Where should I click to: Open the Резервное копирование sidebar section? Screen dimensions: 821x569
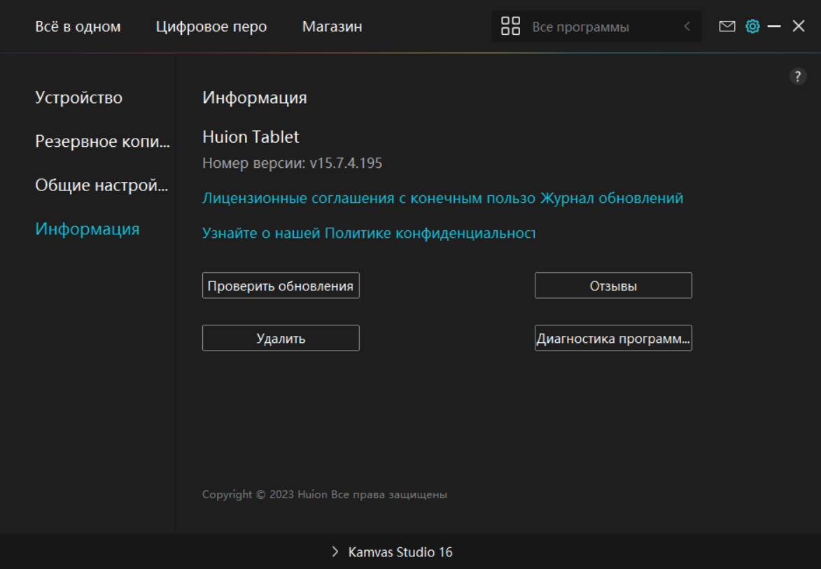(x=102, y=141)
